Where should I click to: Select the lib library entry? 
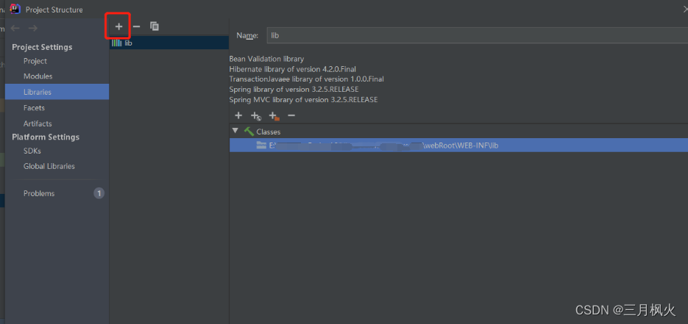(x=169, y=43)
